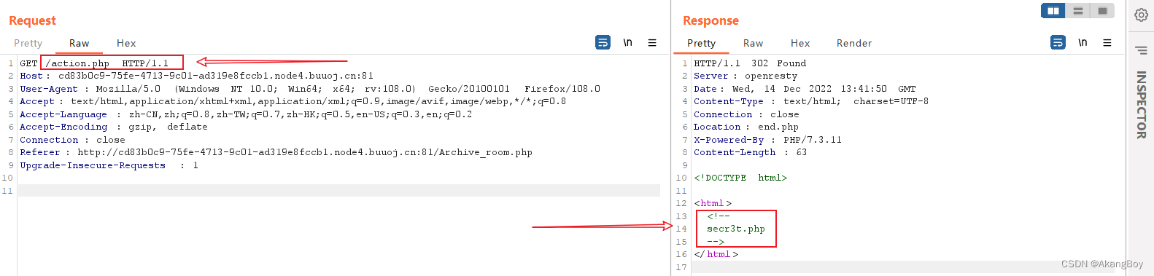
Task: Open the Request Hex tab
Action: coord(126,43)
